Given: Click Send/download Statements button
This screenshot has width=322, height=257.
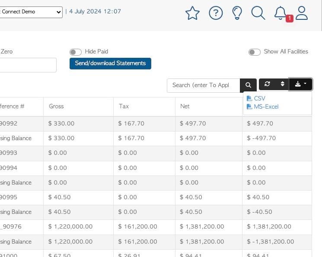Looking at the screenshot, I should click(x=110, y=63).
